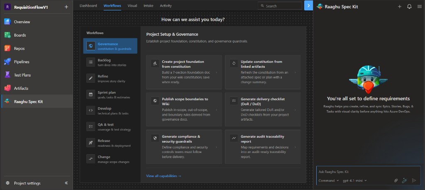Click View all capabilities link
This screenshot has width=425, height=190.
(x=164, y=176)
